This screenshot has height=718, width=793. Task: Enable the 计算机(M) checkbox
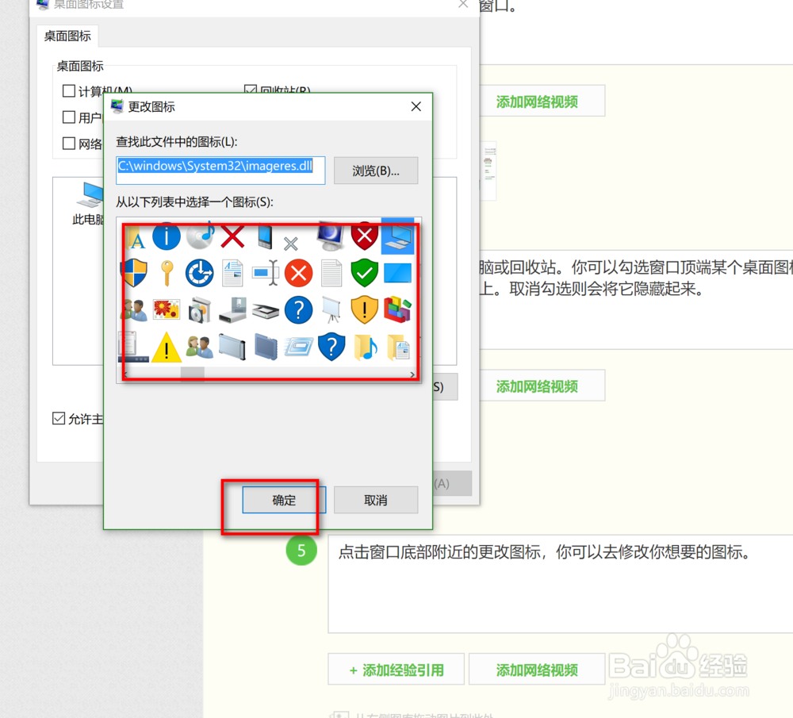tap(69, 90)
